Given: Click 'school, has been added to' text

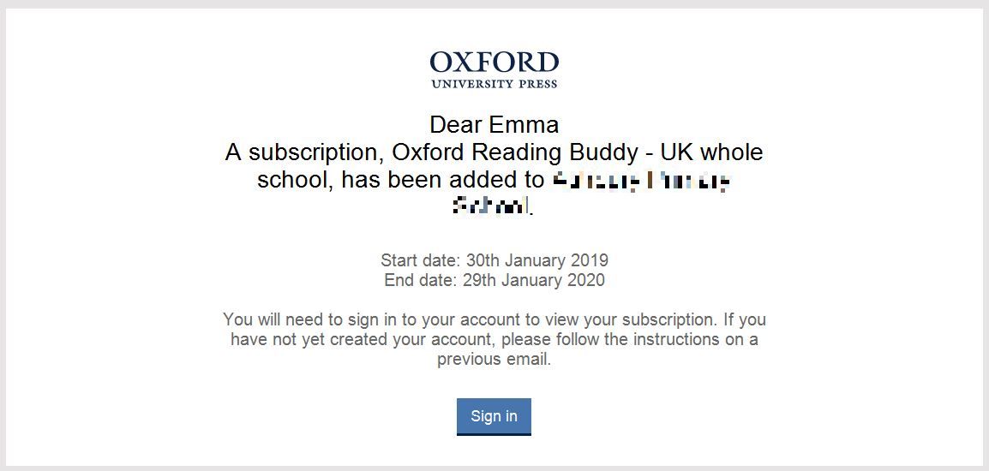Looking at the screenshot, I should (x=400, y=181).
